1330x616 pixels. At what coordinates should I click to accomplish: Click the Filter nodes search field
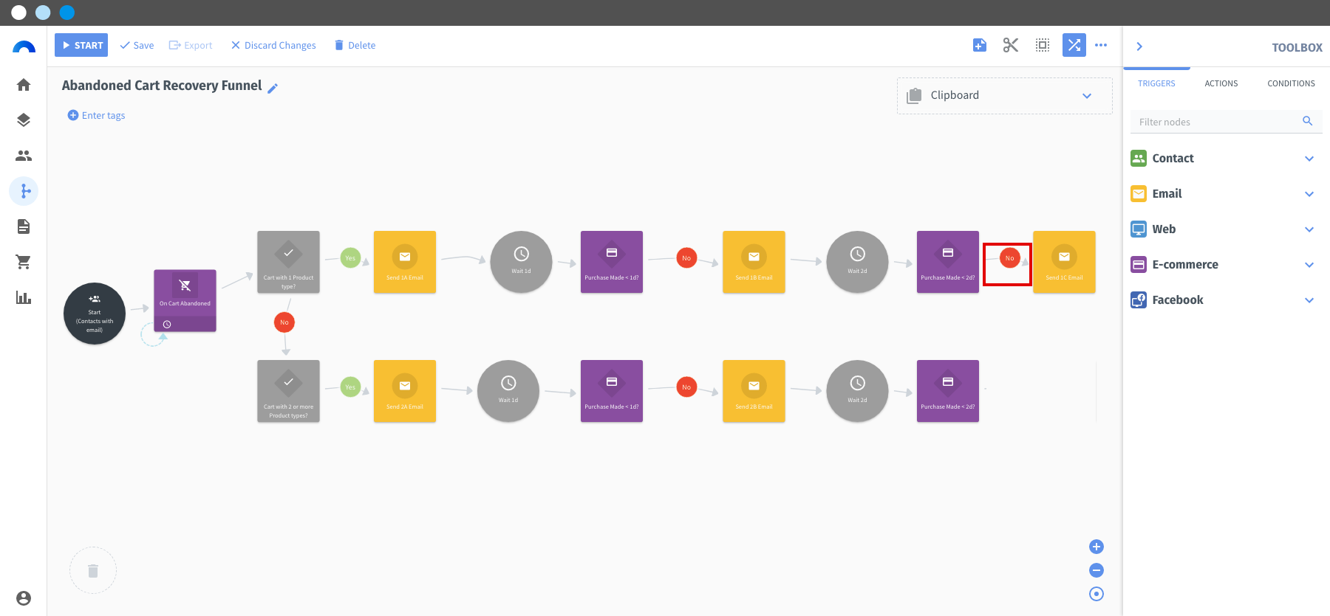click(1227, 122)
